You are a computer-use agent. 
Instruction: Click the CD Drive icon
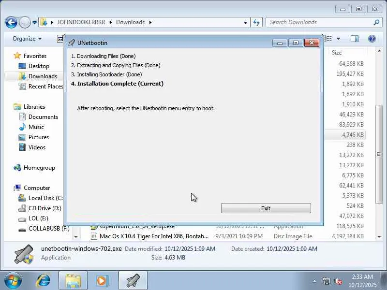pos(22,208)
